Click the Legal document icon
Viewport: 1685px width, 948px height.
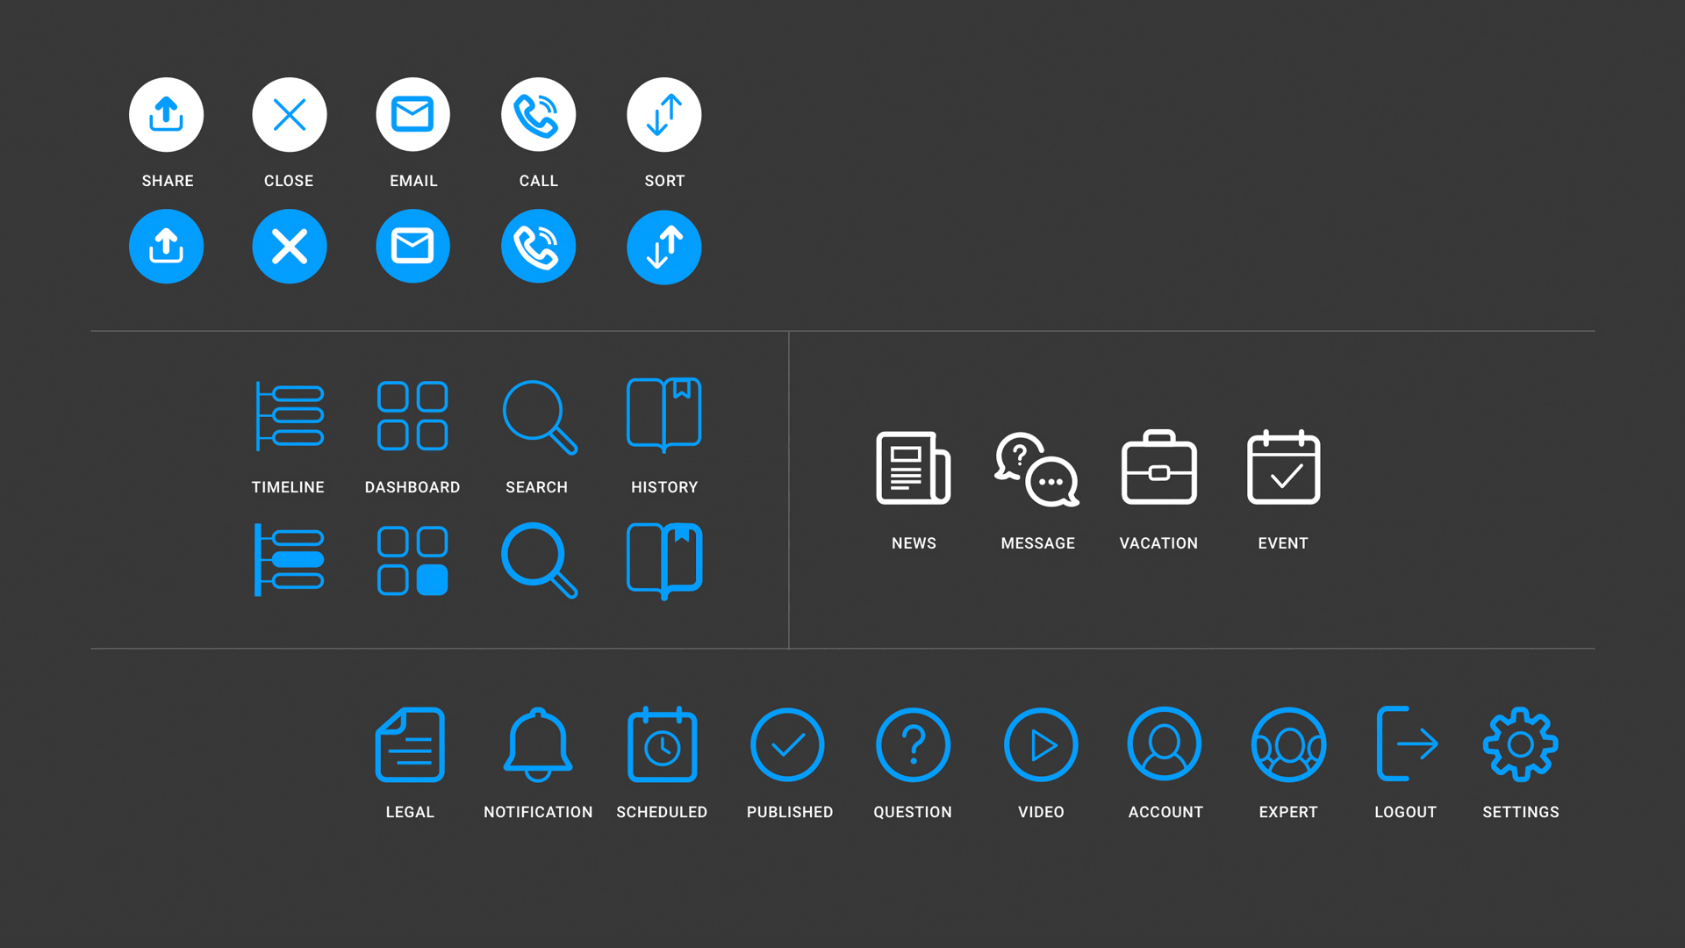pos(410,744)
